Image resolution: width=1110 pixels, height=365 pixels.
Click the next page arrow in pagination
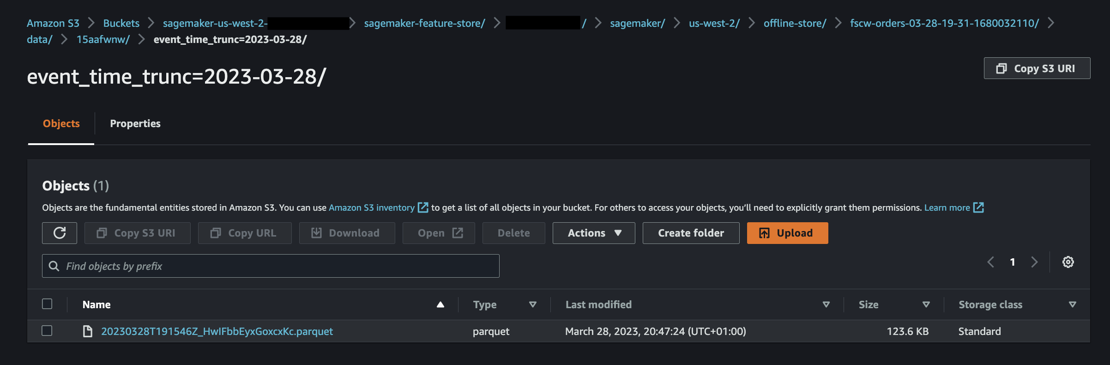point(1034,262)
